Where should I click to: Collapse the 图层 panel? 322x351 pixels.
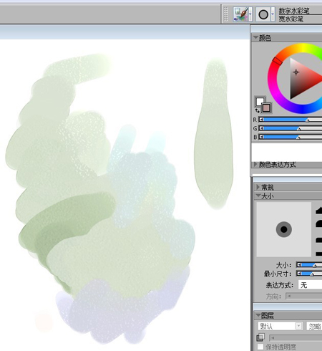click(x=258, y=315)
